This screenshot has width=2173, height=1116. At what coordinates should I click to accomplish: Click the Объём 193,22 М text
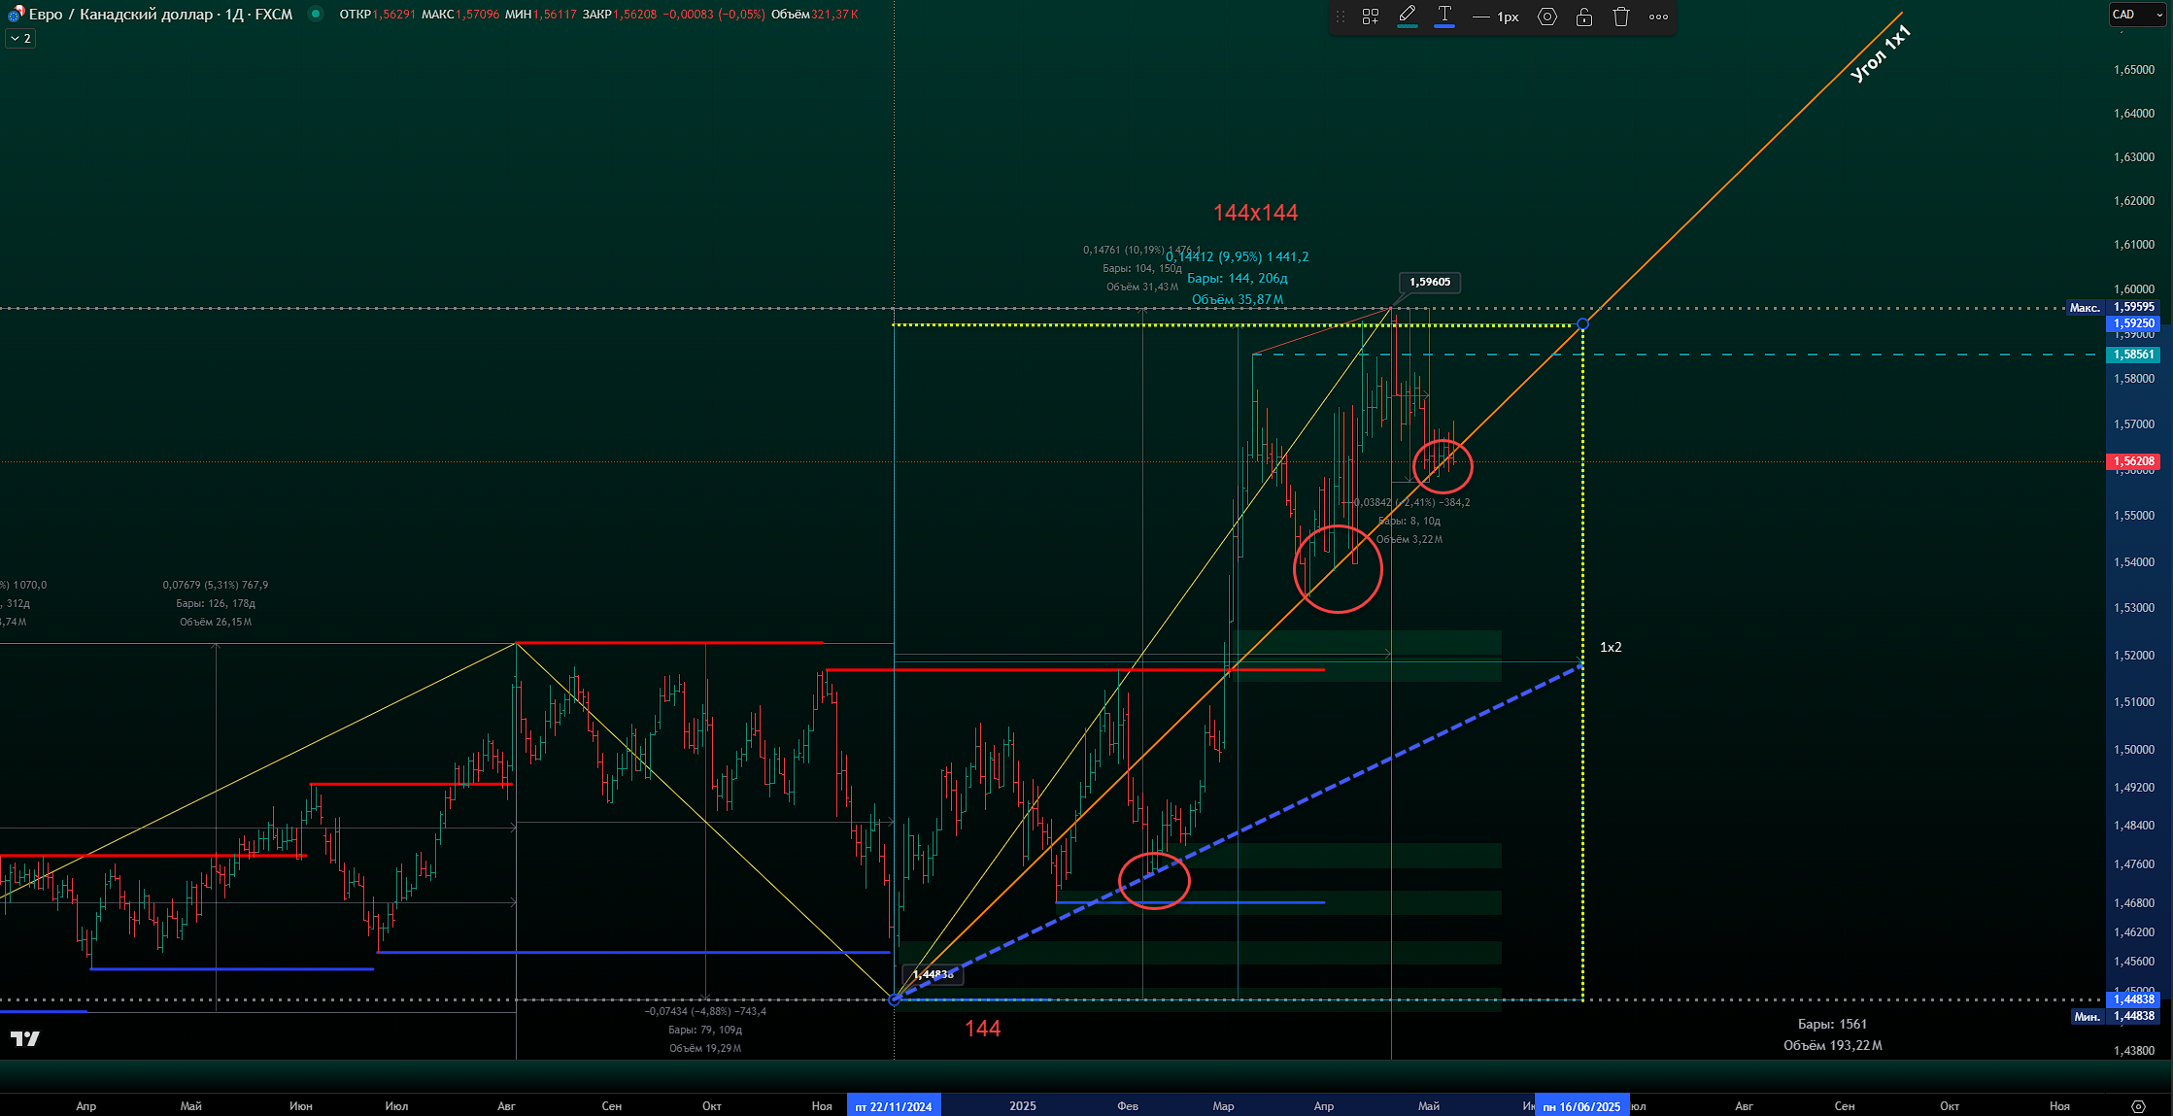pyautogui.click(x=1832, y=1045)
